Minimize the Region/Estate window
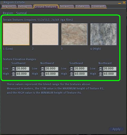This screenshot has height=135, width=127. 120,3
